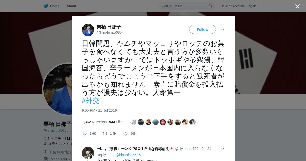Screen dimensions: 306x161
Task: Close the tweet overlay with X
Action: (x=297, y=6)
